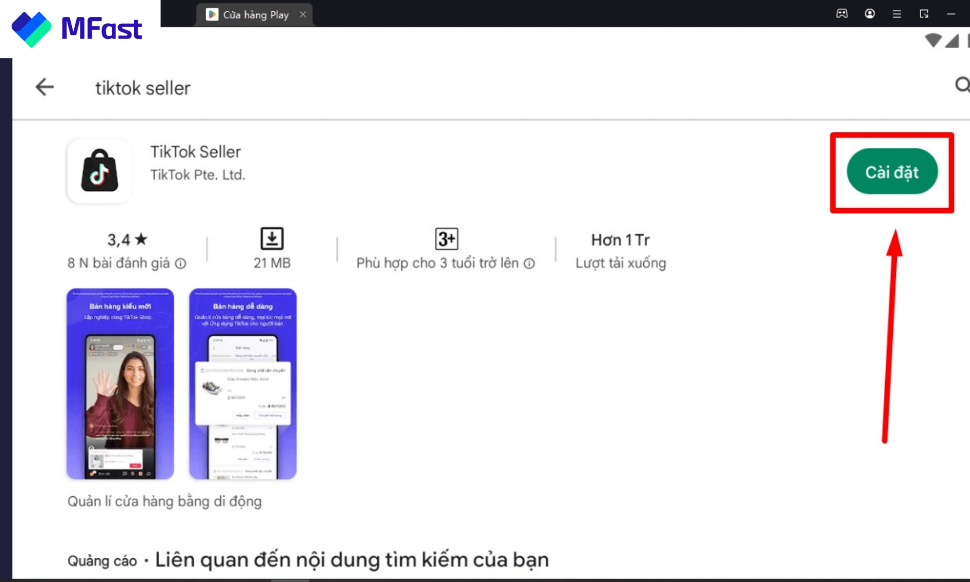
Task: Minimize the emulator window
Action: (951, 14)
